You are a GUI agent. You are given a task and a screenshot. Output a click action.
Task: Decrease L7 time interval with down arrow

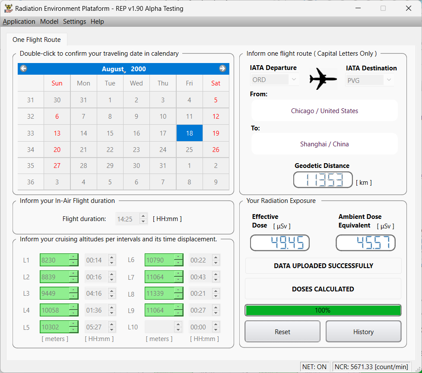tap(216, 280)
